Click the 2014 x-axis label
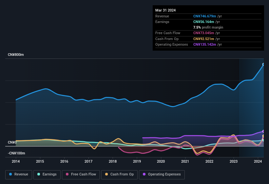 [16, 161]
